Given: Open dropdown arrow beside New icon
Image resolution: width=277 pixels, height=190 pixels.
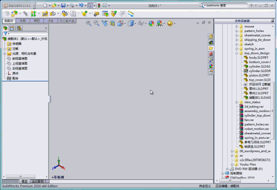Looking at the screenshot, I should click(x=50, y=6).
